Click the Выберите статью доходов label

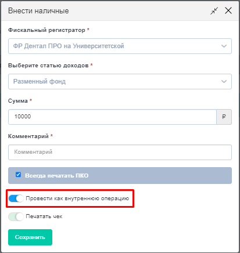(48, 66)
